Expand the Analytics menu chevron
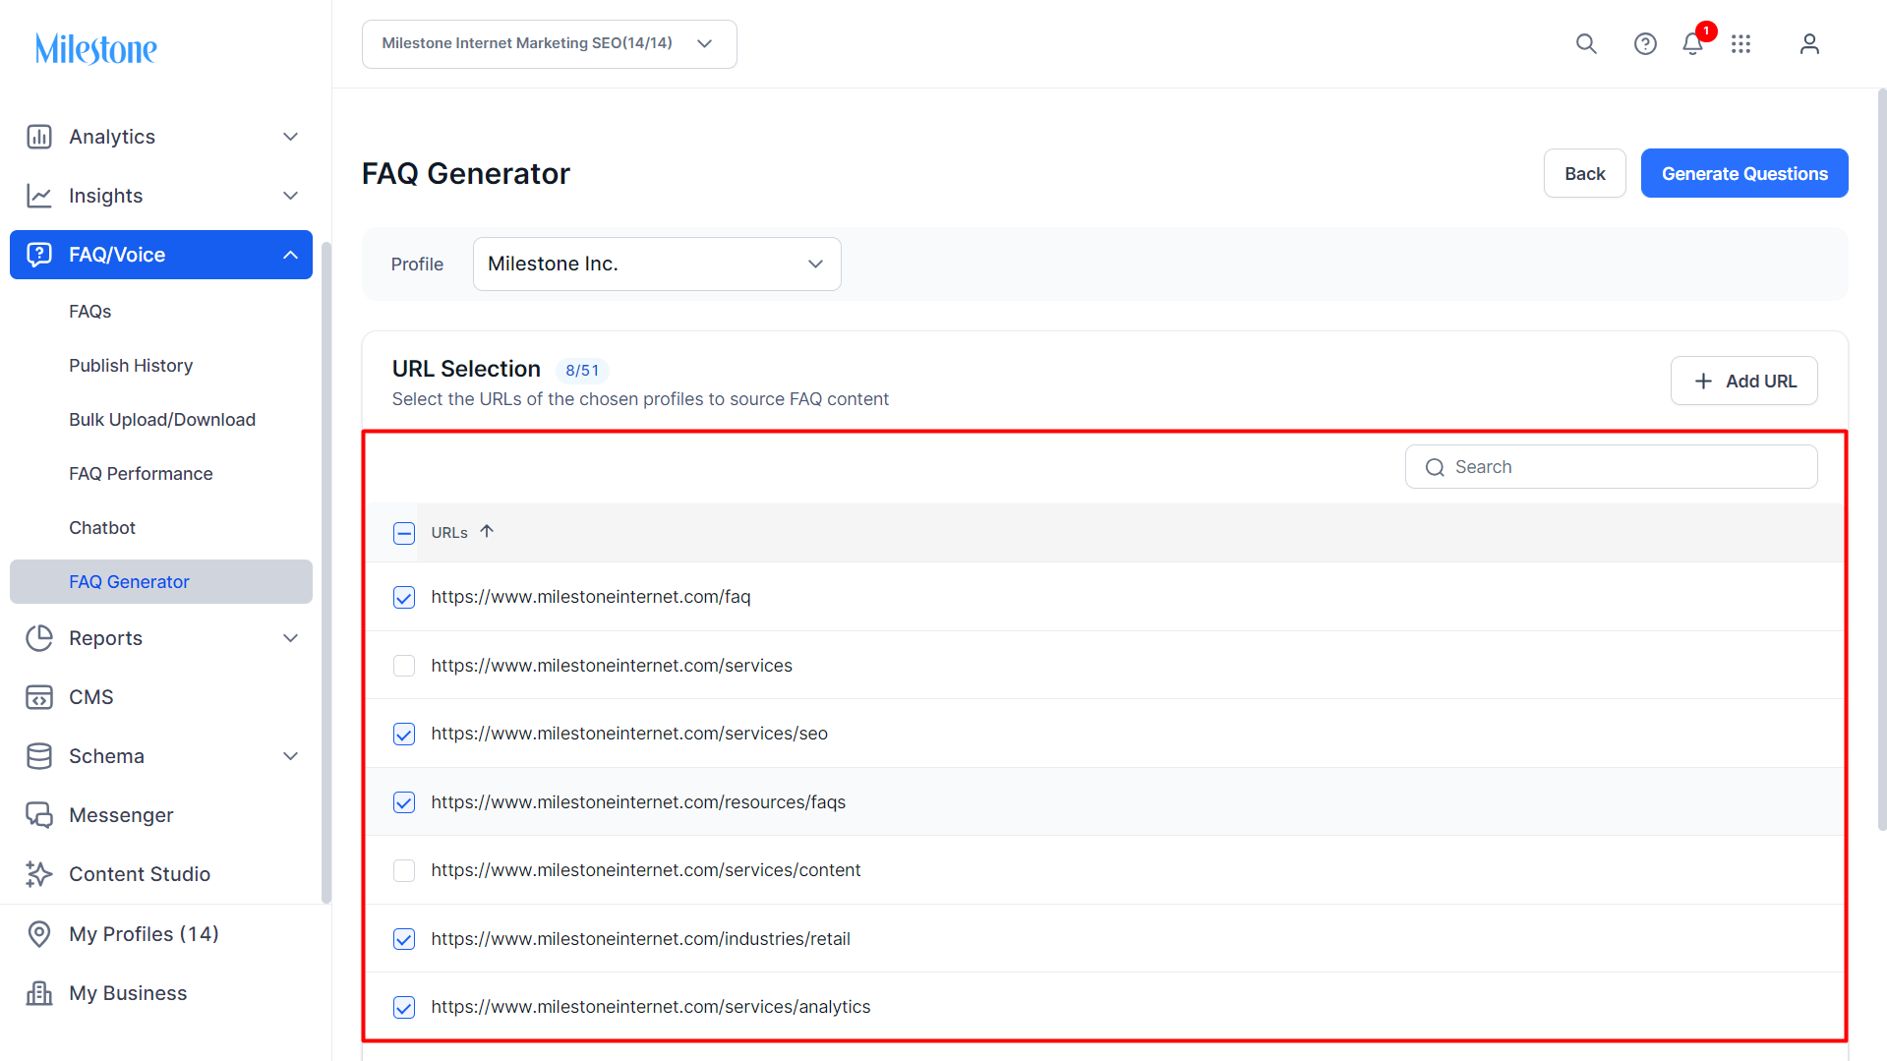 coord(291,137)
